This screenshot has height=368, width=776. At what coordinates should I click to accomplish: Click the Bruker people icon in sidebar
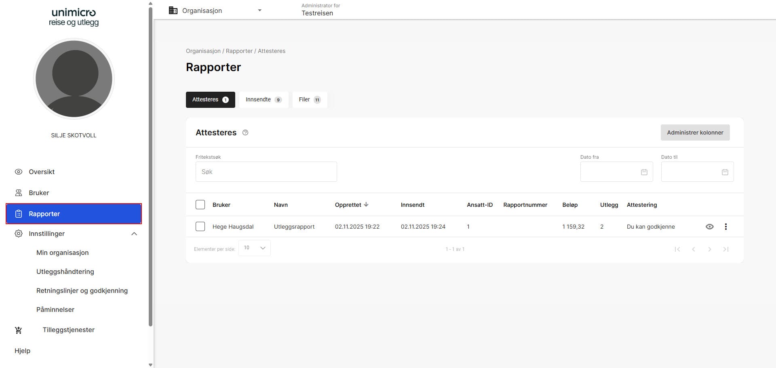coord(19,193)
